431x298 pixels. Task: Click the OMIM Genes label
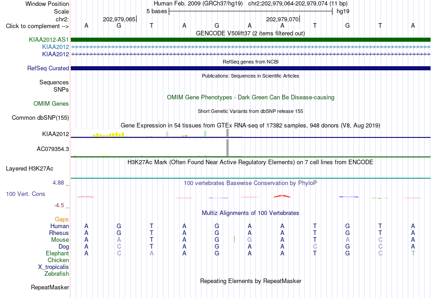[51, 103]
